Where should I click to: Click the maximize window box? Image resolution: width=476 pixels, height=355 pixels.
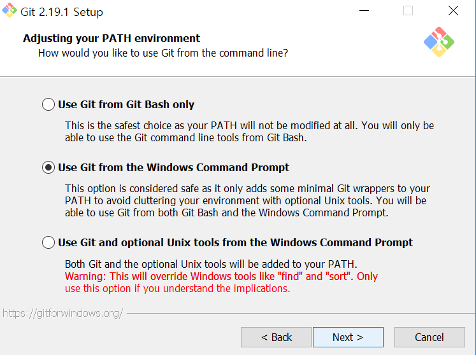(408, 11)
